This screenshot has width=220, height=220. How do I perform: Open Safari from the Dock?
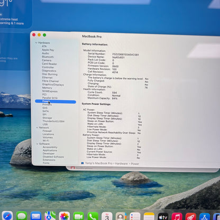click(x=7, y=216)
